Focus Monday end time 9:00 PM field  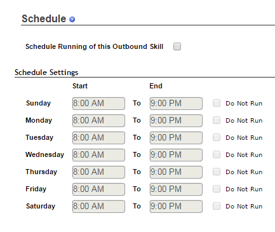176,121
